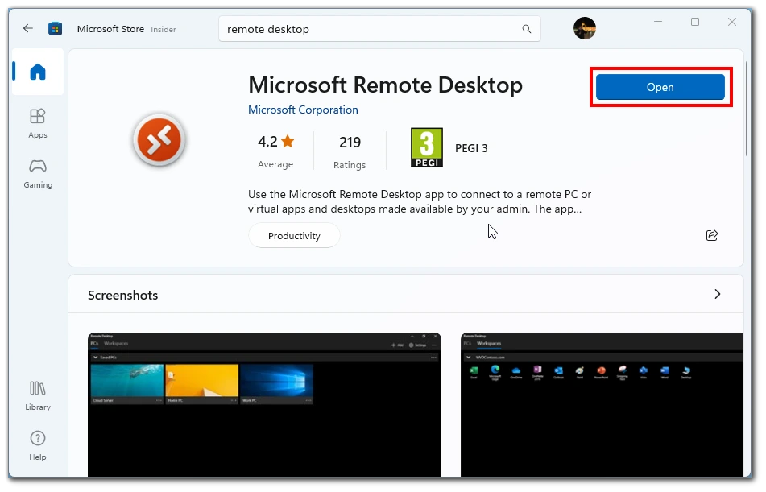This screenshot has height=492, width=766.
Task: Open Microsoft Corporation publisher page
Action: pos(303,110)
